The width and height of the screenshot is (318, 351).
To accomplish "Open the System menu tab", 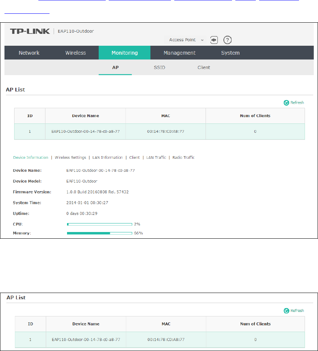I will coord(230,53).
